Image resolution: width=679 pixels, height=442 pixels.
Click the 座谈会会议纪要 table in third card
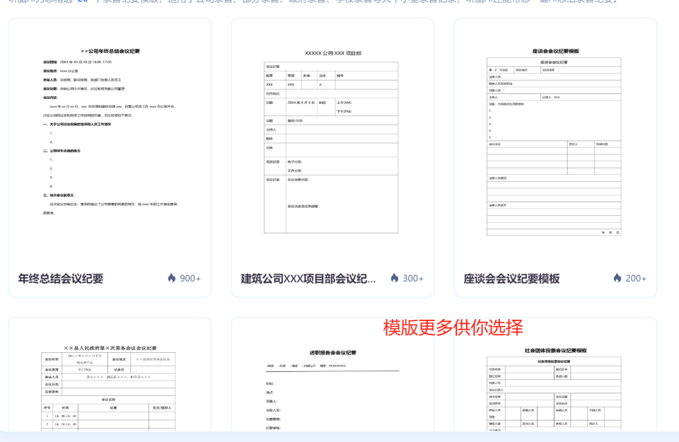pyautogui.click(x=554, y=147)
